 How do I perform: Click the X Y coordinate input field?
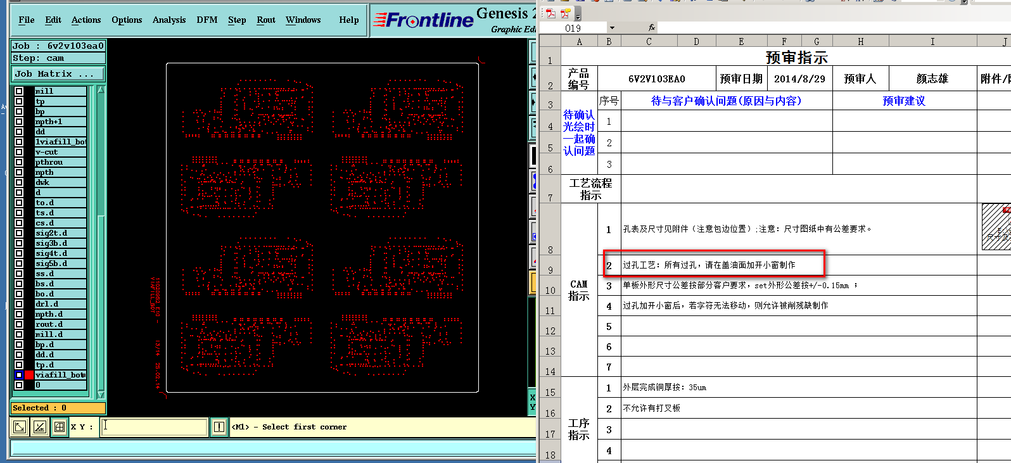click(154, 427)
